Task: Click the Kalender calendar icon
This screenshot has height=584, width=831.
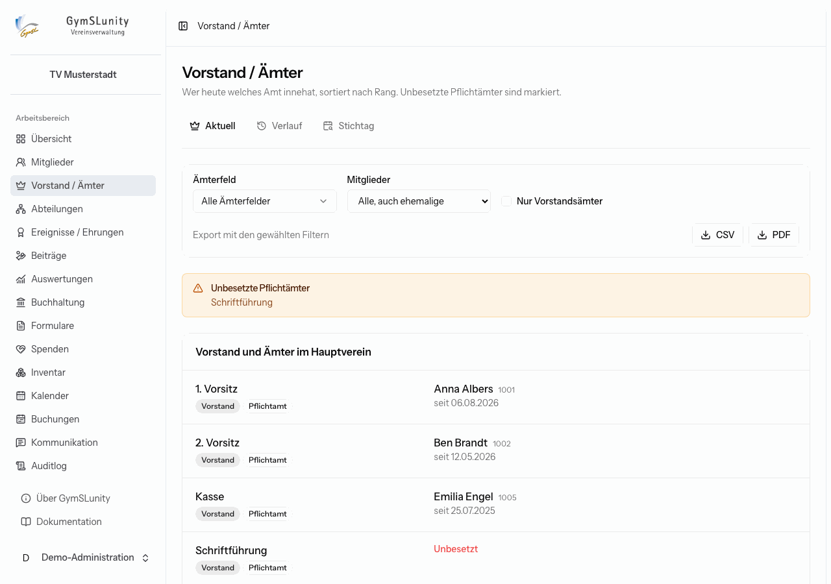Action: [x=21, y=396]
